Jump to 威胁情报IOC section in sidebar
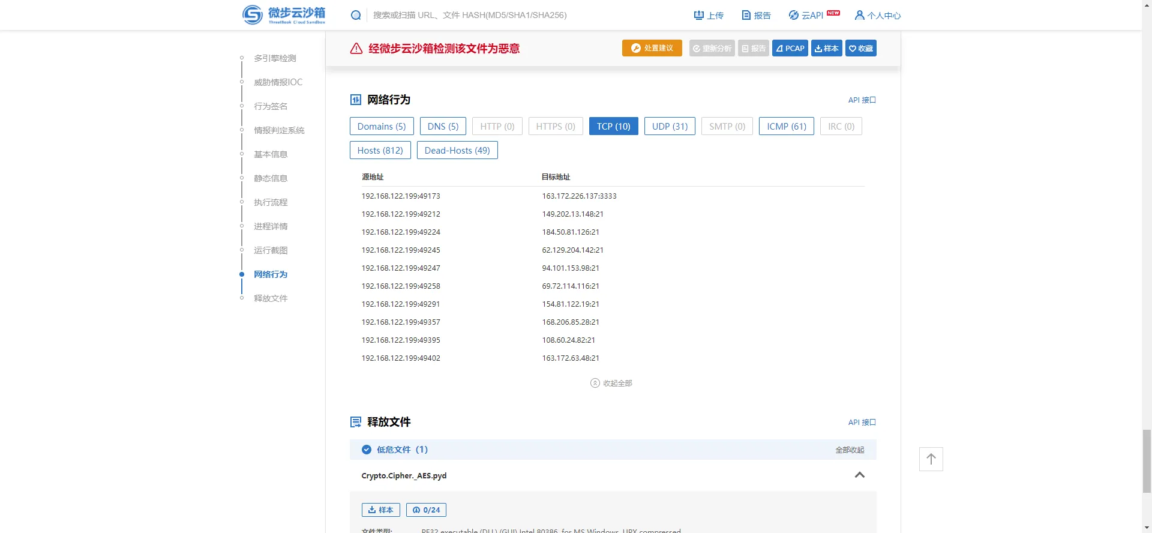1152x533 pixels. coord(278,82)
